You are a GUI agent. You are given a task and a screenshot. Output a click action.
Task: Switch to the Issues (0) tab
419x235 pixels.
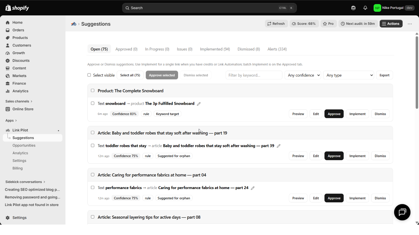[x=185, y=49]
